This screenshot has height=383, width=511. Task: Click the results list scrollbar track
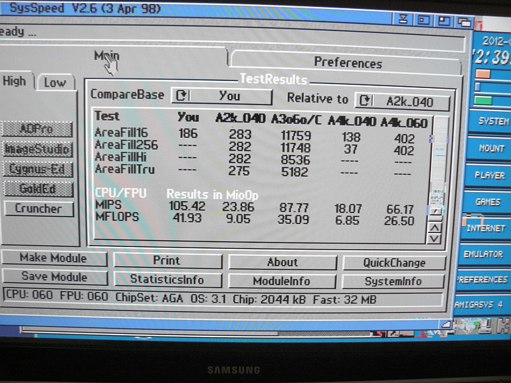(x=439, y=166)
